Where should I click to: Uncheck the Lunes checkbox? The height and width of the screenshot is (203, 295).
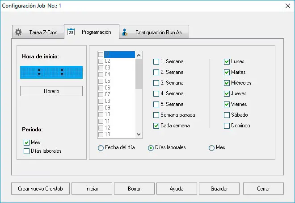(x=227, y=61)
